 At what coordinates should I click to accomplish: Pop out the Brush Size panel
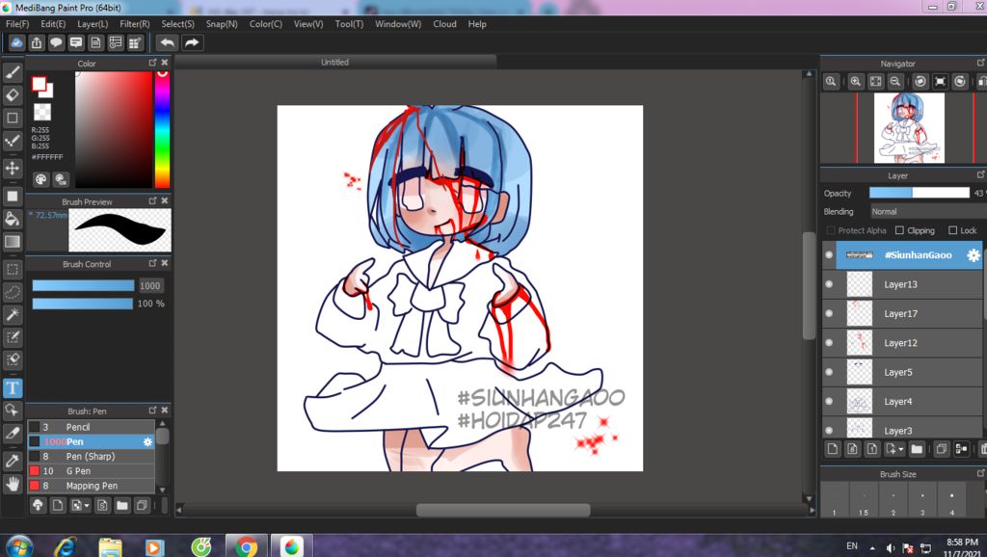[980, 473]
